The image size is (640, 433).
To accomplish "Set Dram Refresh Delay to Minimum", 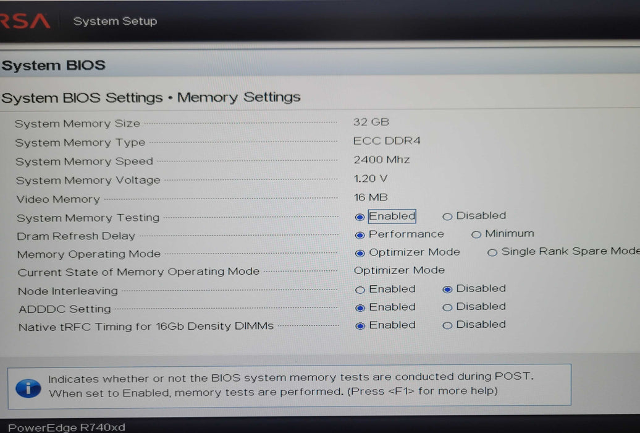I will point(476,234).
